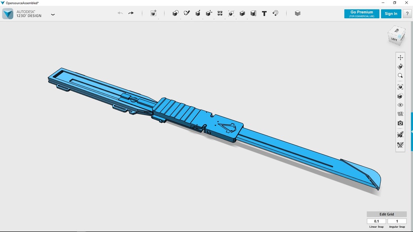Screen dimensions: 413x232
Task: Select the Sketch tool
Action: 186,13
